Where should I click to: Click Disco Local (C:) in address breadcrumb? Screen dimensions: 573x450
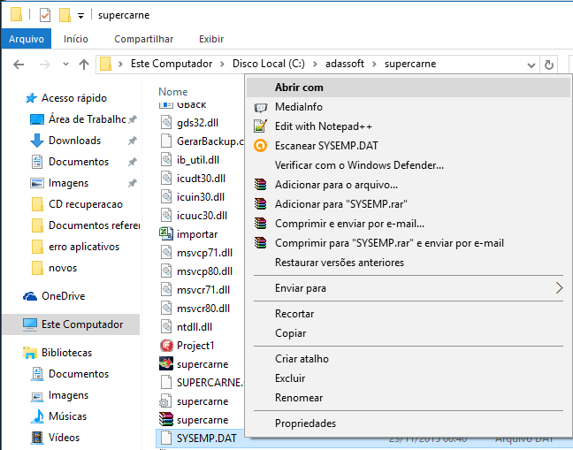pyautogui.click(x=269, y=64)
